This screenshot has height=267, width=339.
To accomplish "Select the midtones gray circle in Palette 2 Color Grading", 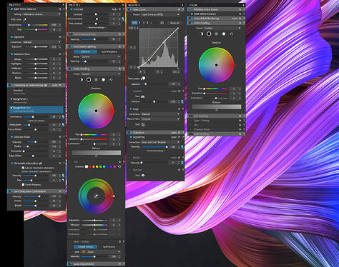I will pos(96,80).
